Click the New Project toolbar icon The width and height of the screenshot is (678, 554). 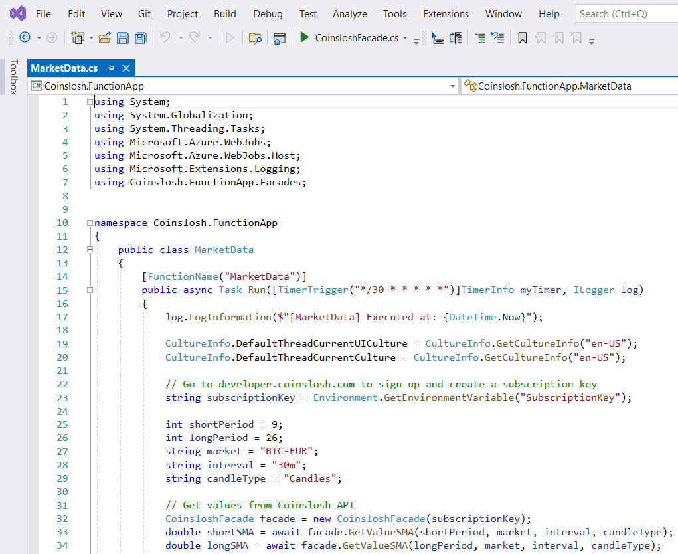pyautogui.click(x=78, y=38)
